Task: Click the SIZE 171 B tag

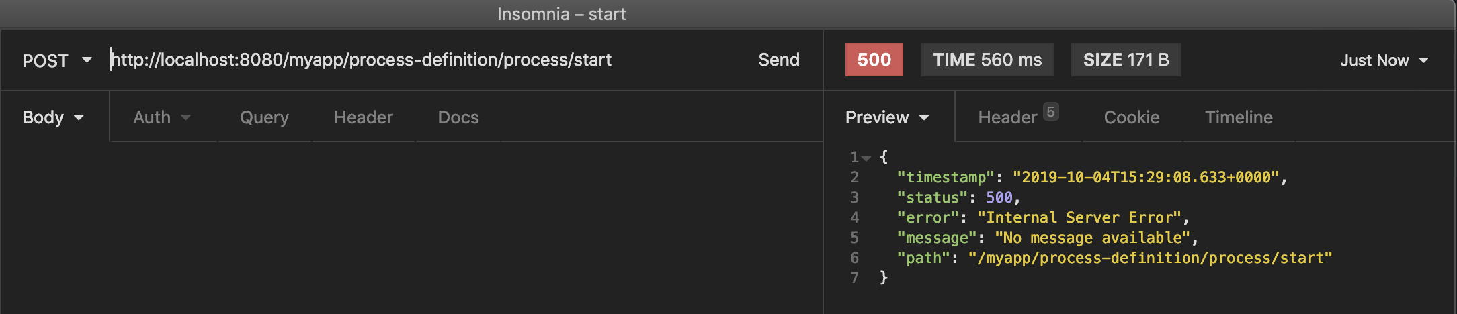Action: click(x=1126, y=60)
